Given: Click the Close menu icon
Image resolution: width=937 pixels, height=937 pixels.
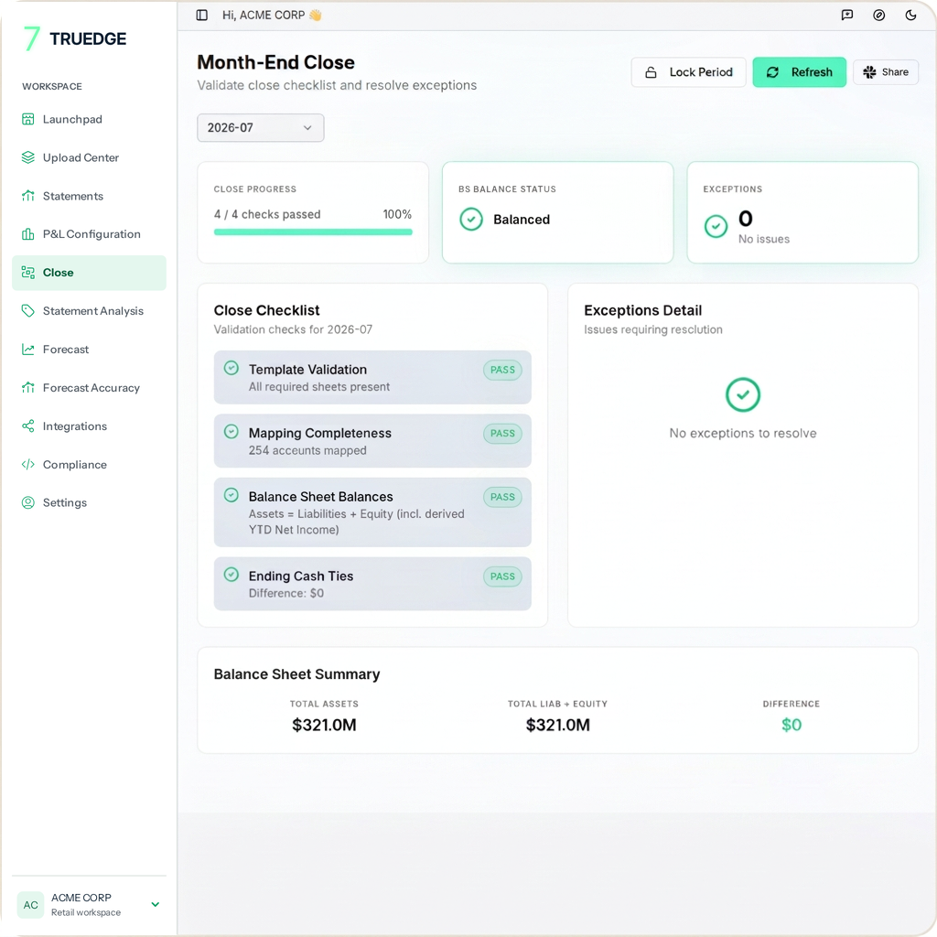Looking at the screenshot, I should tap(28, 273).
